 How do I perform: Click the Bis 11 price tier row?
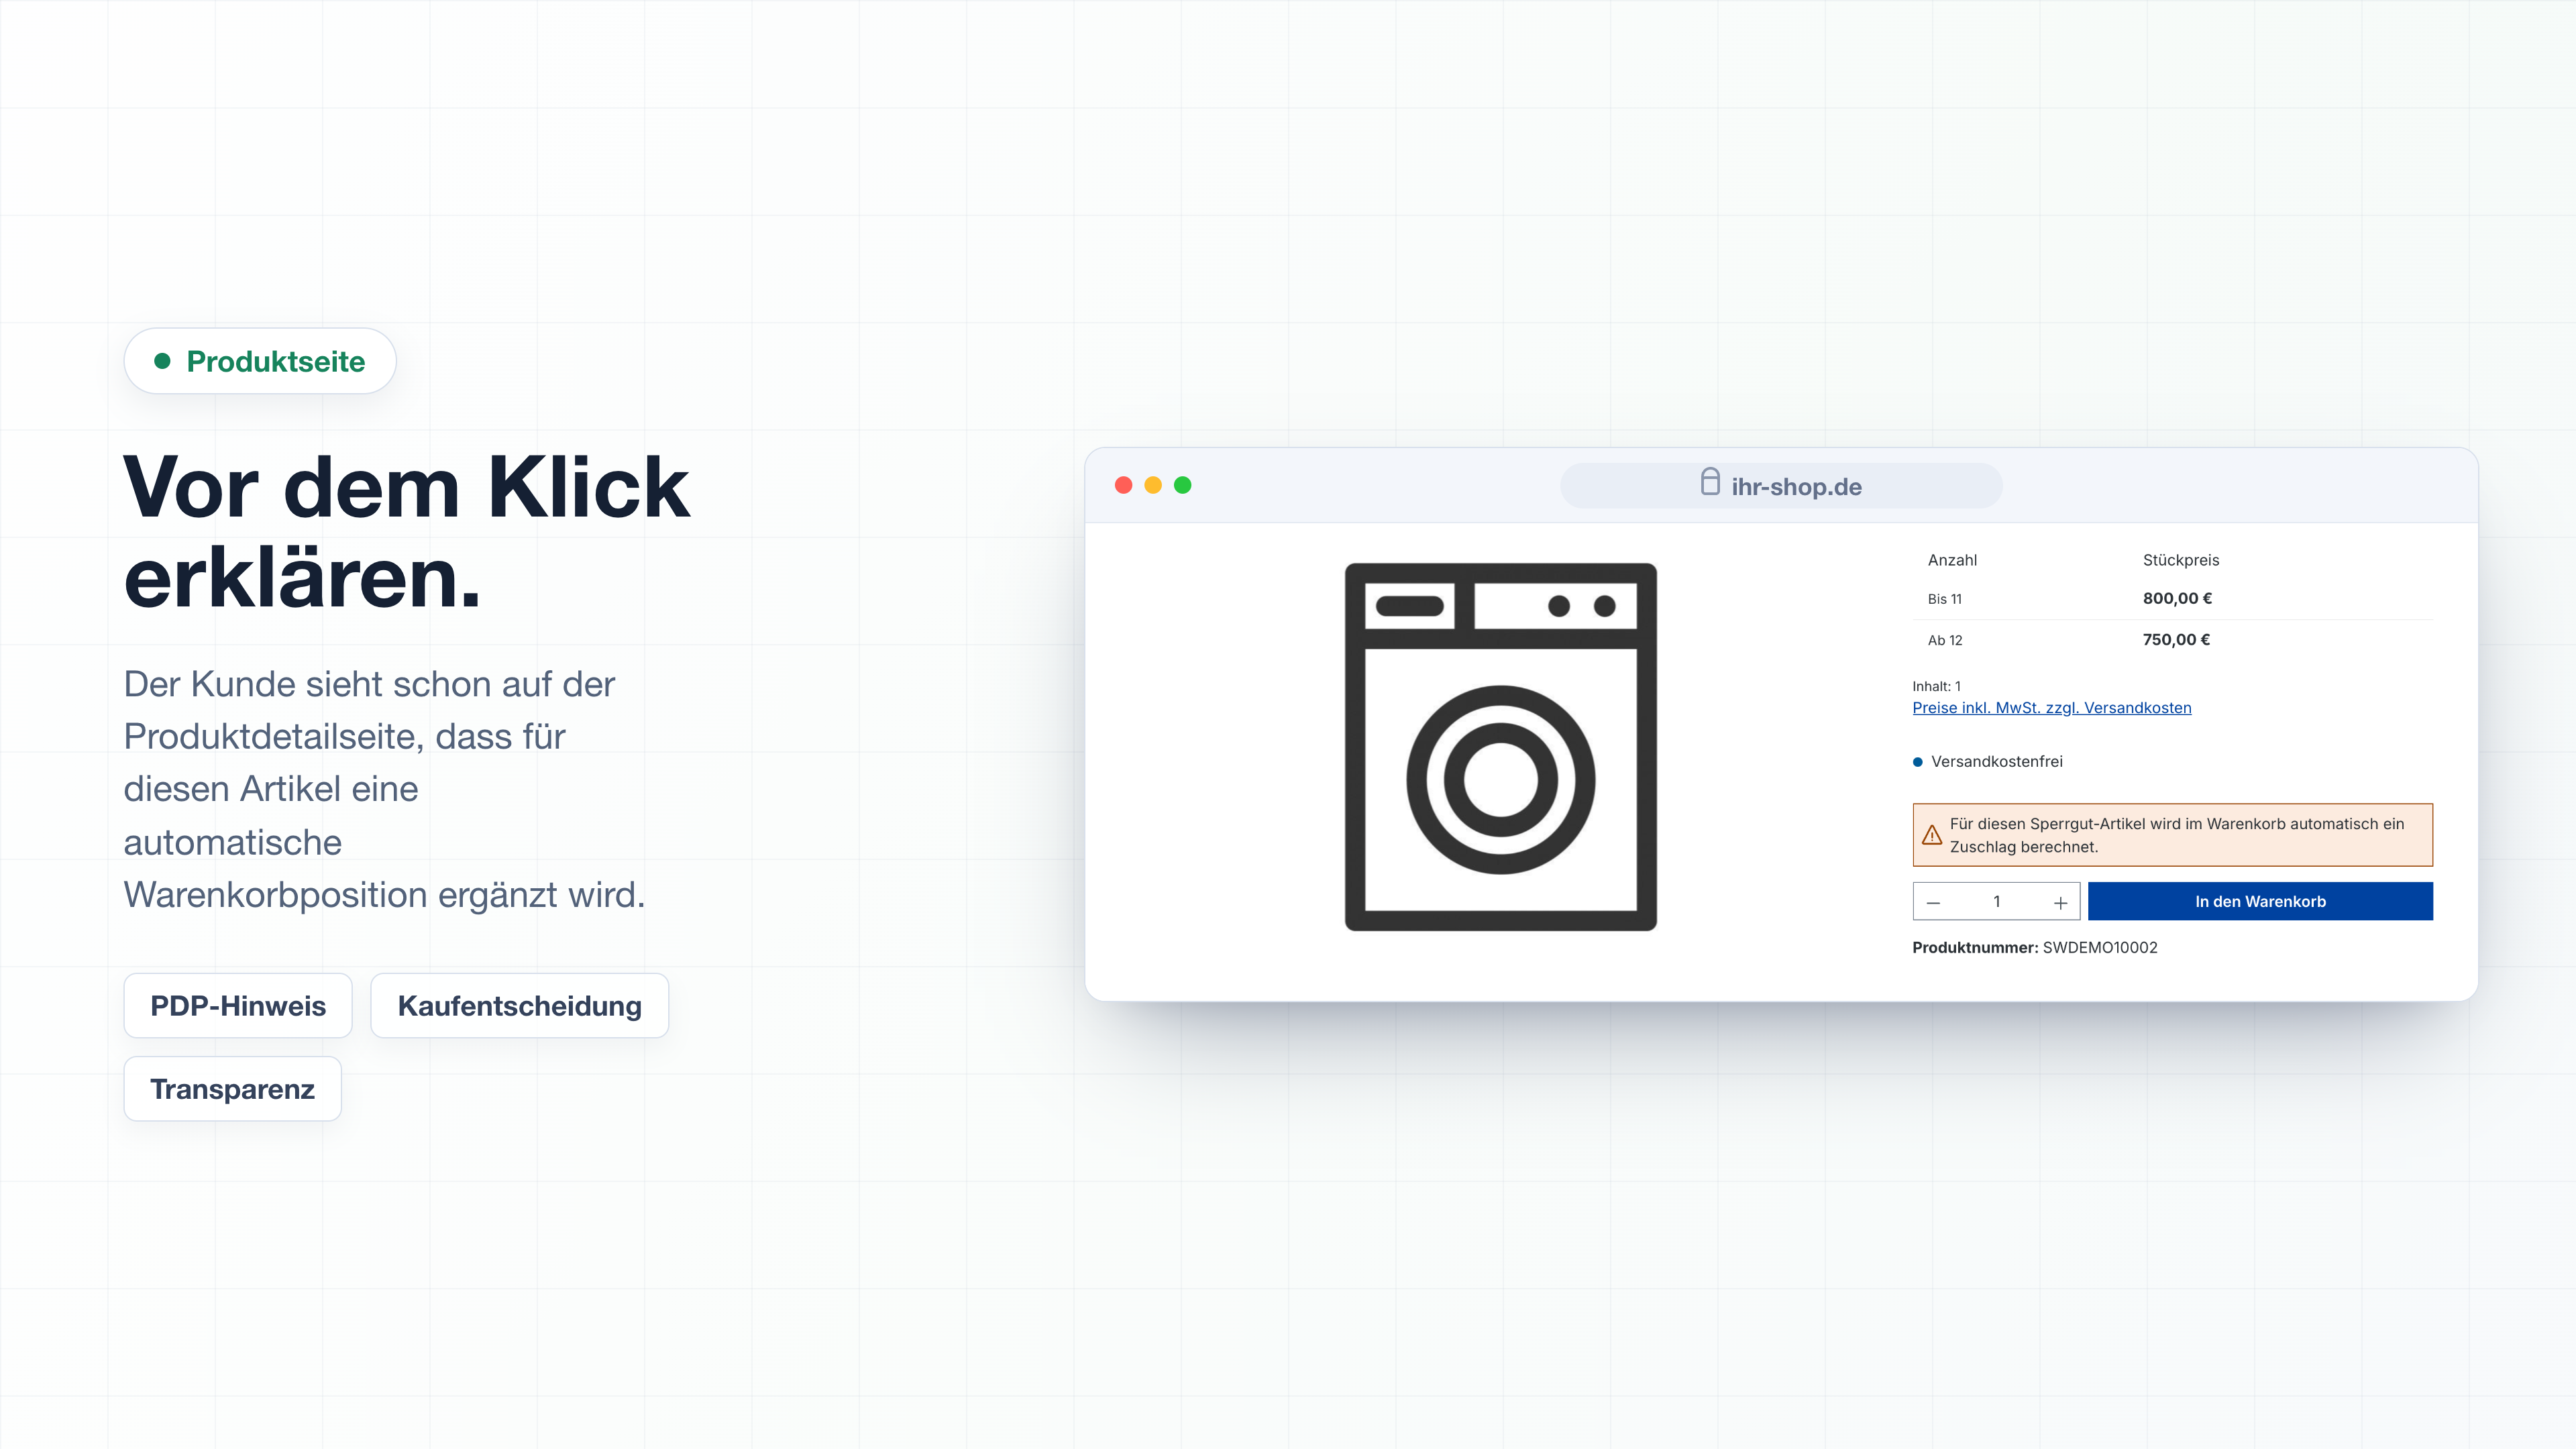(2172, 599)
